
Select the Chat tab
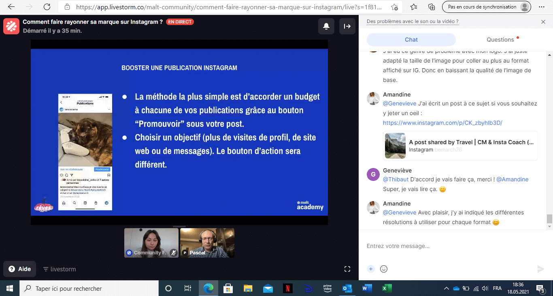tap(411, 40)
